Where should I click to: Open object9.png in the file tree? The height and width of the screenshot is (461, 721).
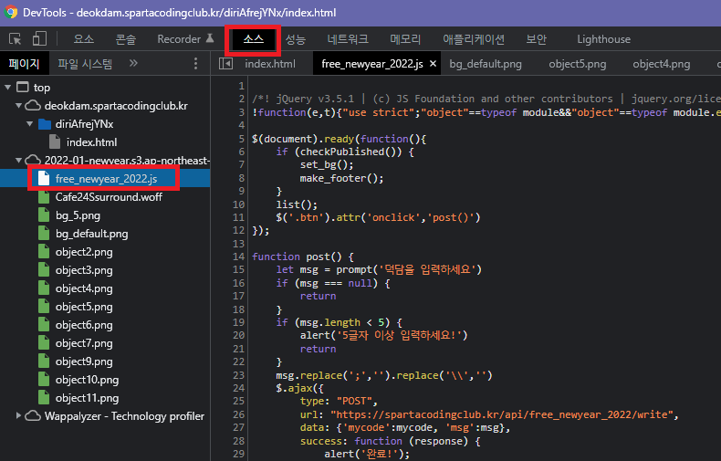click(84, 361)
